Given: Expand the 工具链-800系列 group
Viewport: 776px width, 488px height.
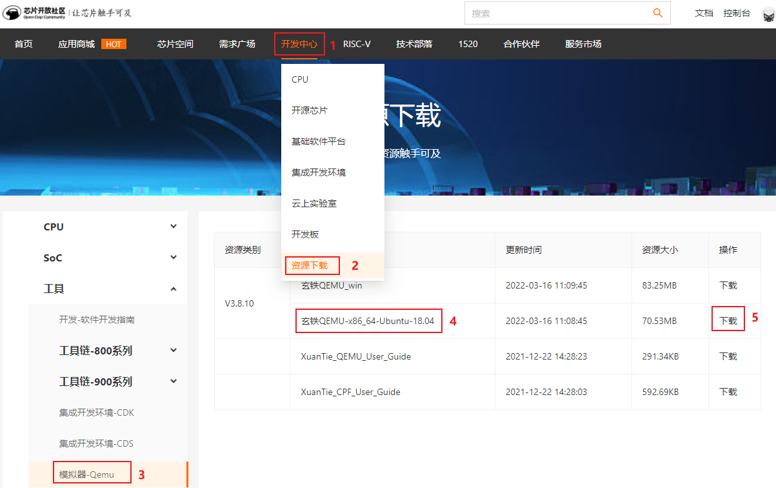Looking at the screenshot, I should [173, 351].
